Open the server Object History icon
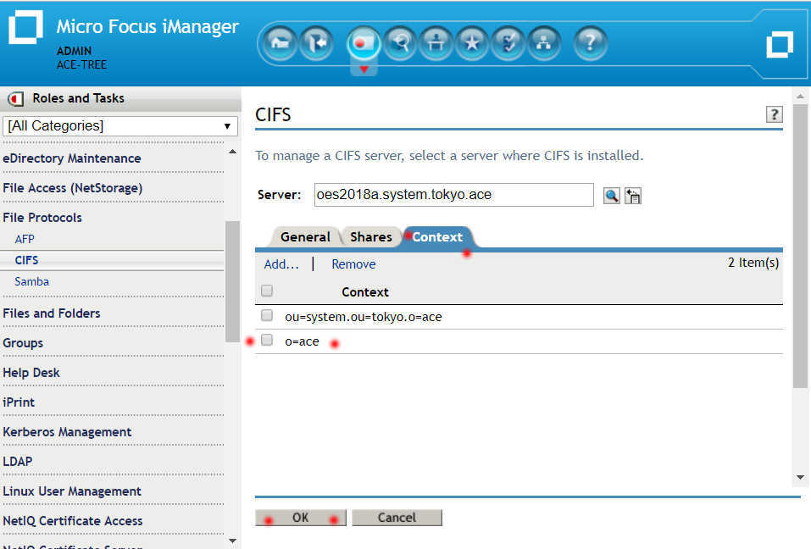The width and height of the screenshot is (811, 549). [x=632, y=196]
